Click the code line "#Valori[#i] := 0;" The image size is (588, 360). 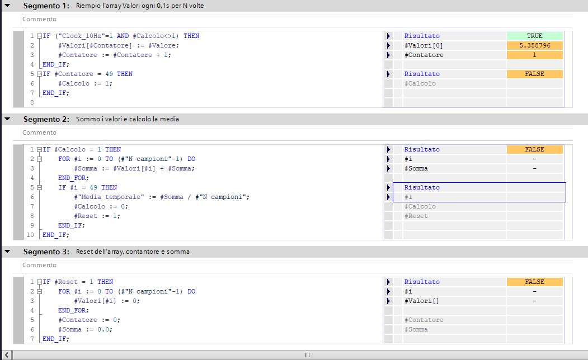pos(107,301)
